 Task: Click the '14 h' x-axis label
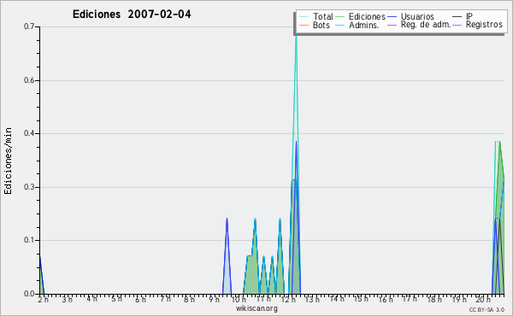337,299
